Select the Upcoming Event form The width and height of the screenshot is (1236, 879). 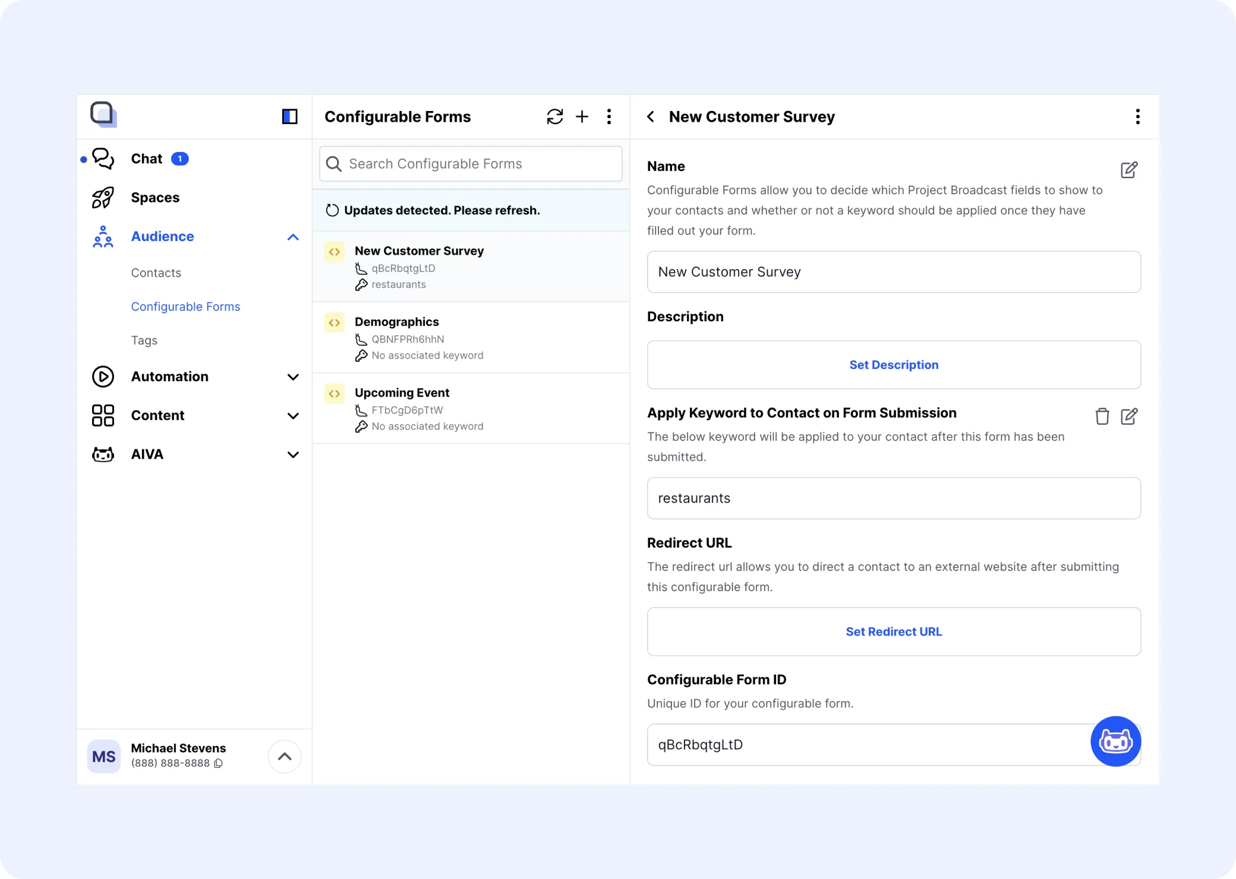pyautogui.click(x=471, y=409)
